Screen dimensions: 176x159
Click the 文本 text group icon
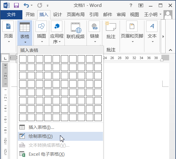coord(152,26)
